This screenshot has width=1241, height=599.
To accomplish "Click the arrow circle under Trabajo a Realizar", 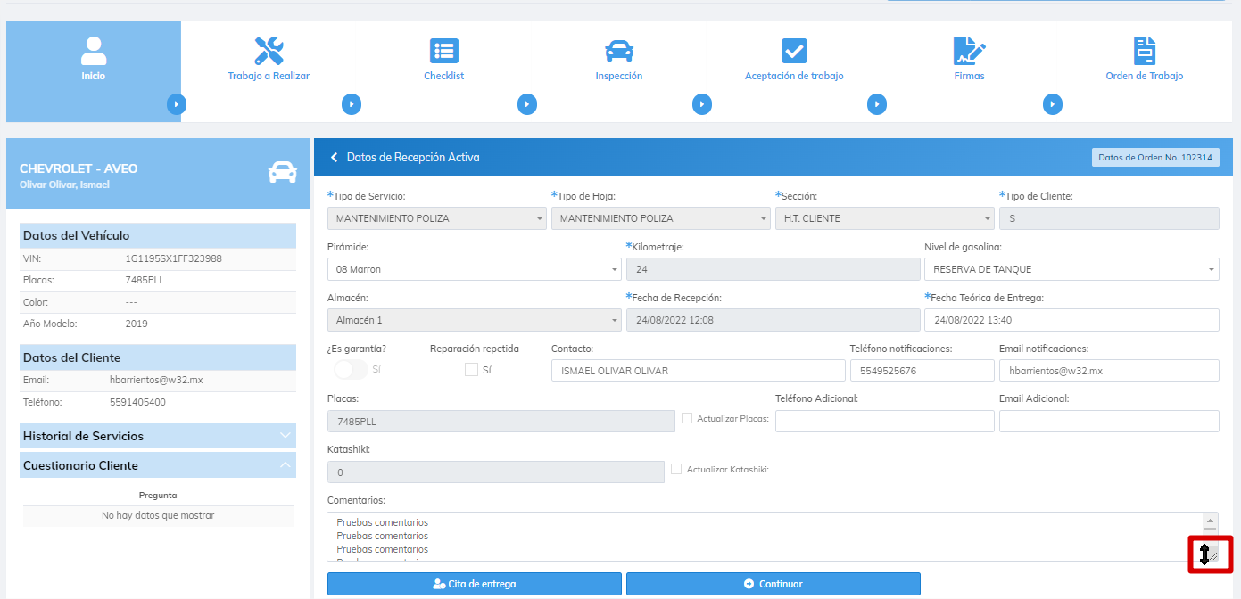I will click(352, 104).
